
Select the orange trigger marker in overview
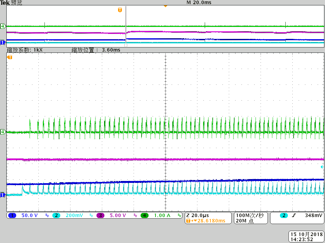[x=120, y=10]
